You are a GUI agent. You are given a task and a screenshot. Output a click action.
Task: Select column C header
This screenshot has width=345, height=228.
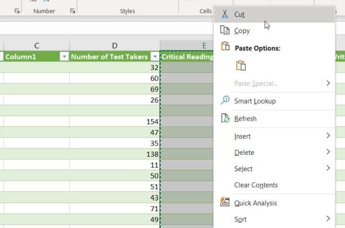tap(37, 46)
